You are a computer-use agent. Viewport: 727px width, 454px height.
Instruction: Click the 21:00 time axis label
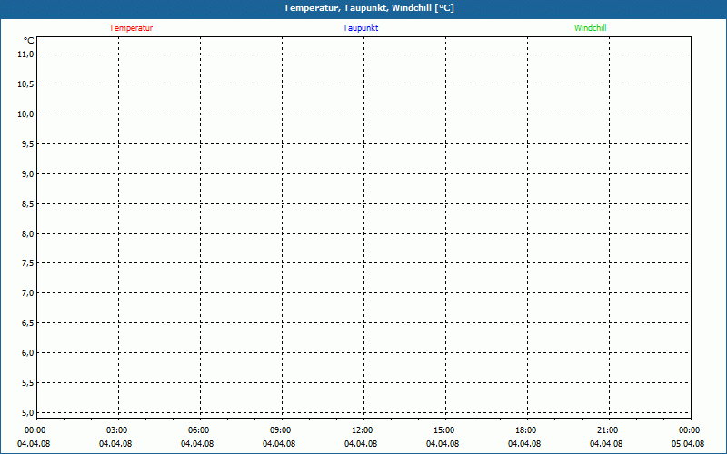point(607,430)
